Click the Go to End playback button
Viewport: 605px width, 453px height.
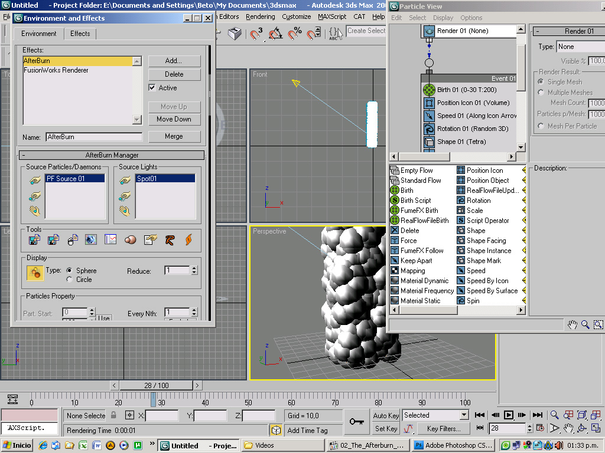(537, 415)
